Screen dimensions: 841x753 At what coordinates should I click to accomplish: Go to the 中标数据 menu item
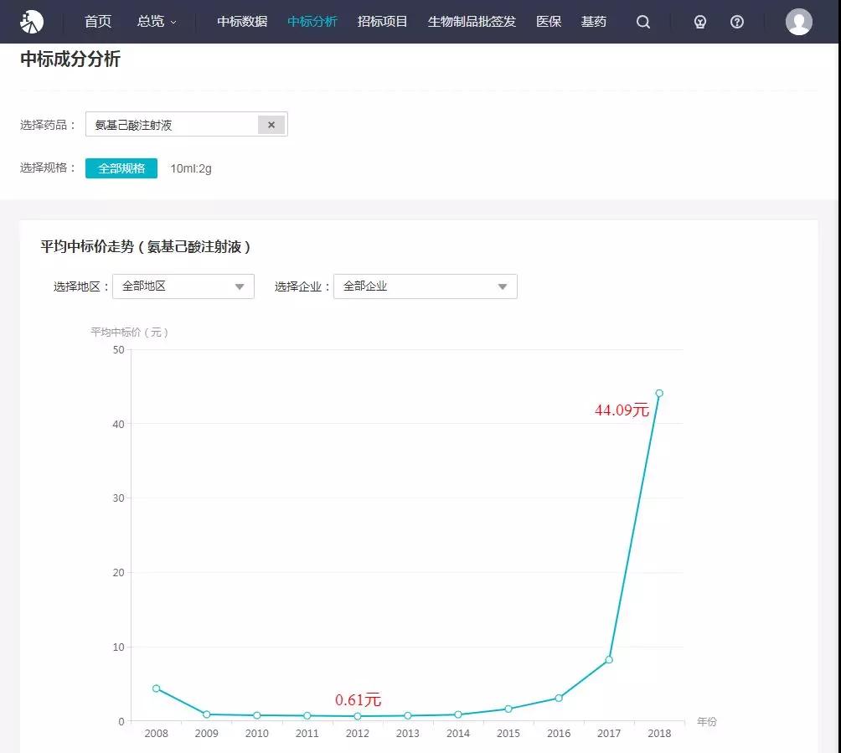[242, 22]
